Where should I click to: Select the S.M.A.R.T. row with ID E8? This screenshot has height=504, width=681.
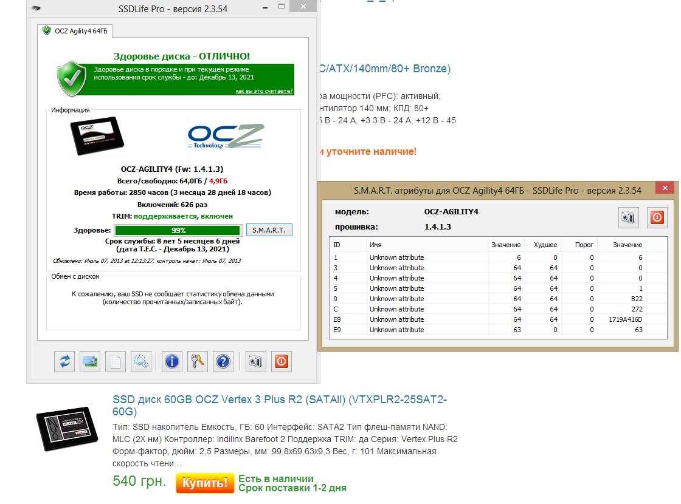pyautogui.click(x=498, y=319)
